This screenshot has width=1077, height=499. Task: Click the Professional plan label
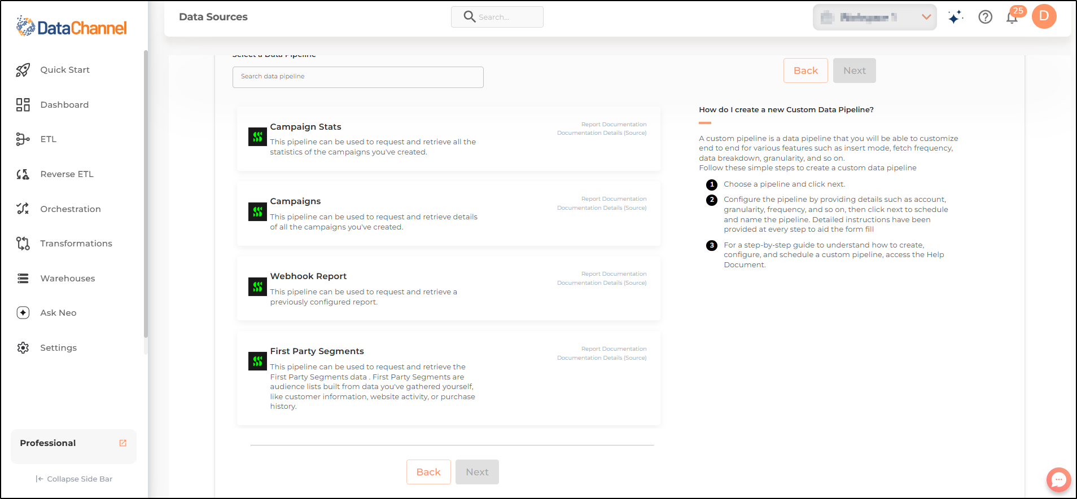48,443
